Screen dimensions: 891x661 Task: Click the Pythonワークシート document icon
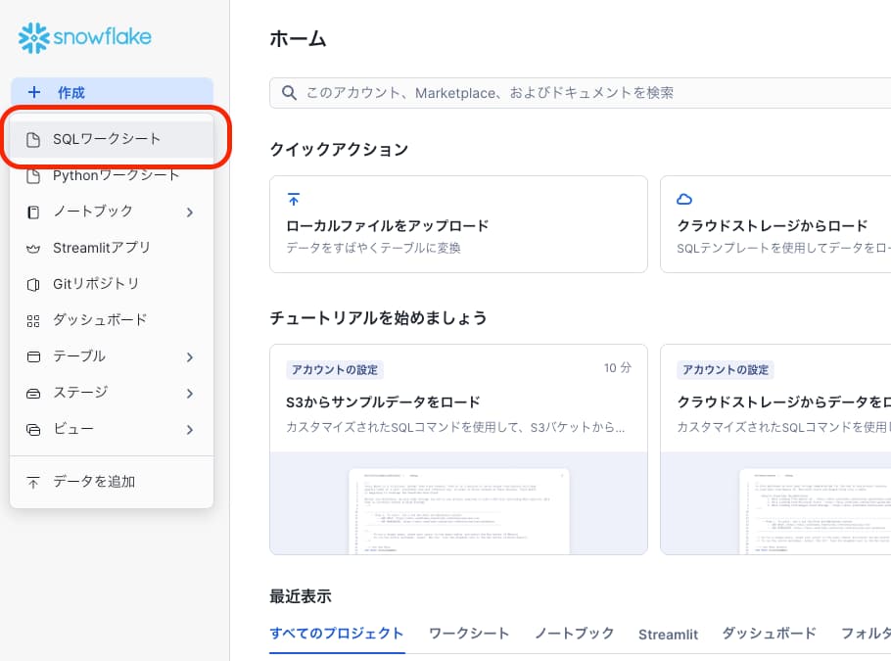point(33,176)
